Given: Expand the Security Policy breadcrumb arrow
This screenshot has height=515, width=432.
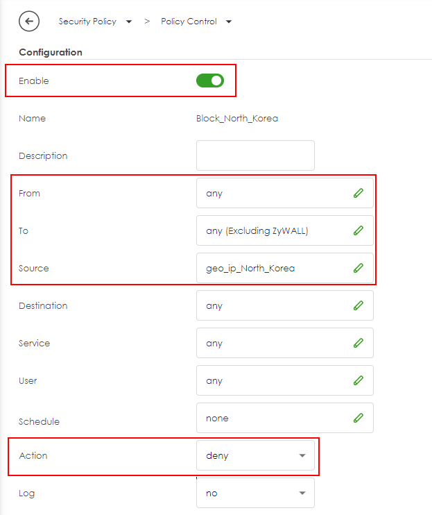Looking at the screenshot, I should tap(129, 22).
